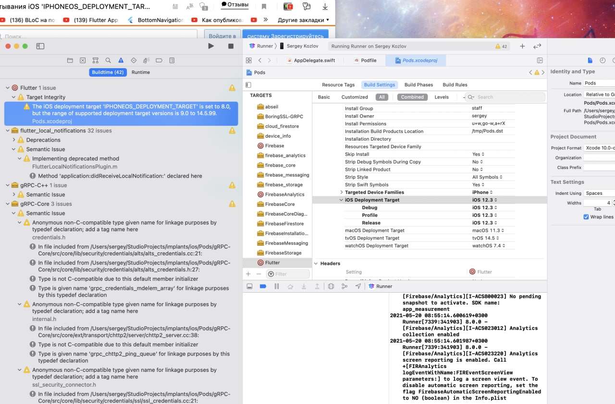Viewport: 615px width, 404px height.
Task: Click the build settings Search field
Action: pos(505,97)
